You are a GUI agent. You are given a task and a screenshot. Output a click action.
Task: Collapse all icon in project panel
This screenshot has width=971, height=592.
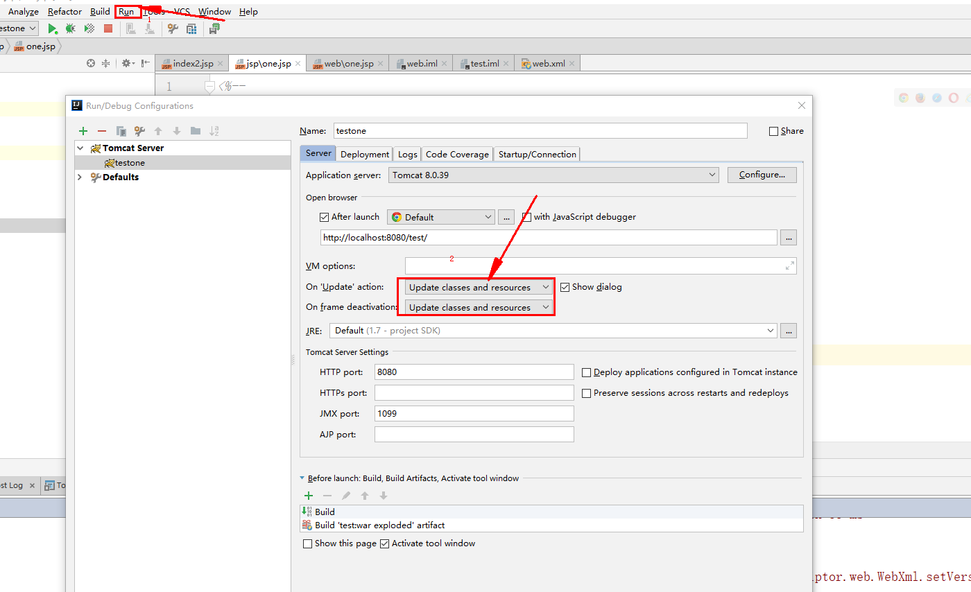[x=106, y=63]
